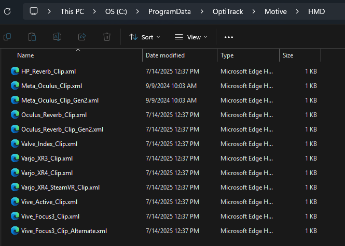Click the Copy icon in toolbar
The width and height of the screenshot is (345, 246).
(7, 37)
